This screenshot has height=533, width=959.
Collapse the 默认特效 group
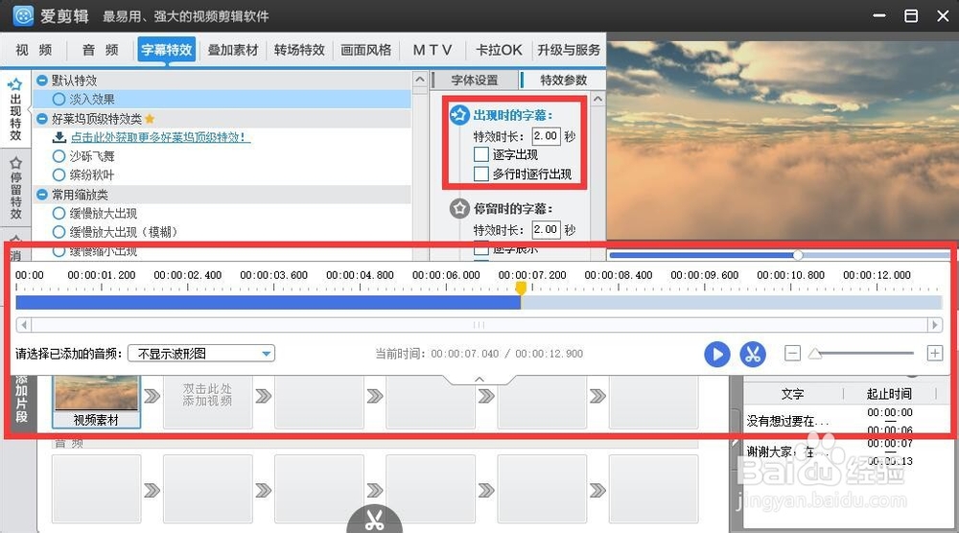point(41,81)
